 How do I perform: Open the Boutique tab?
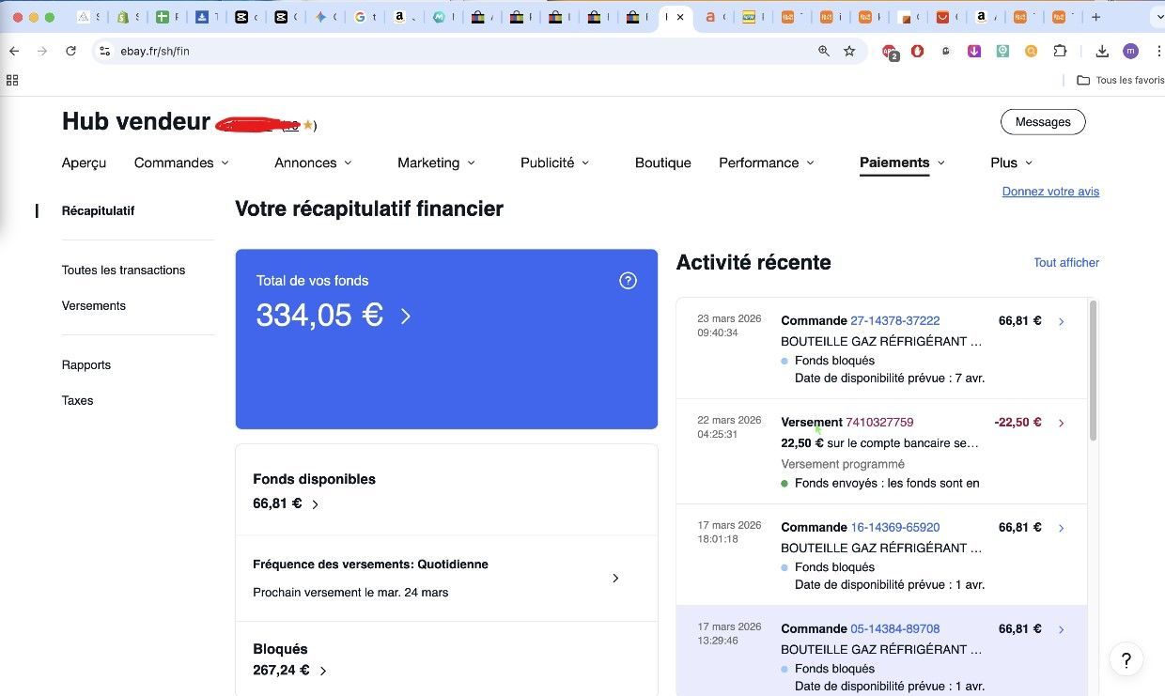coord(663,162)
